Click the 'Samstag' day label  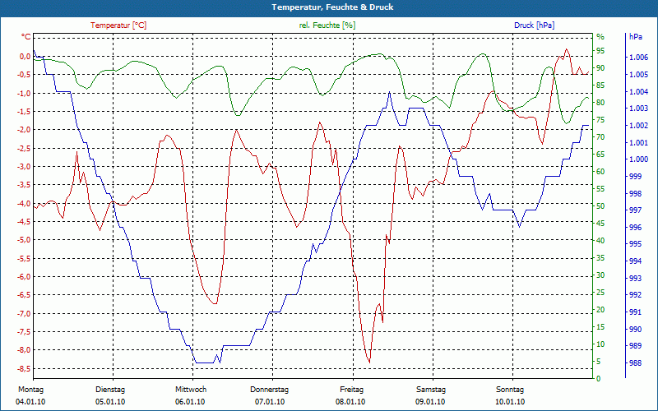431,390
